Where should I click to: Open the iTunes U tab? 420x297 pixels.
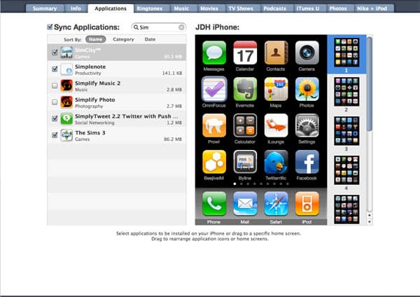click(x=308, y=8)
